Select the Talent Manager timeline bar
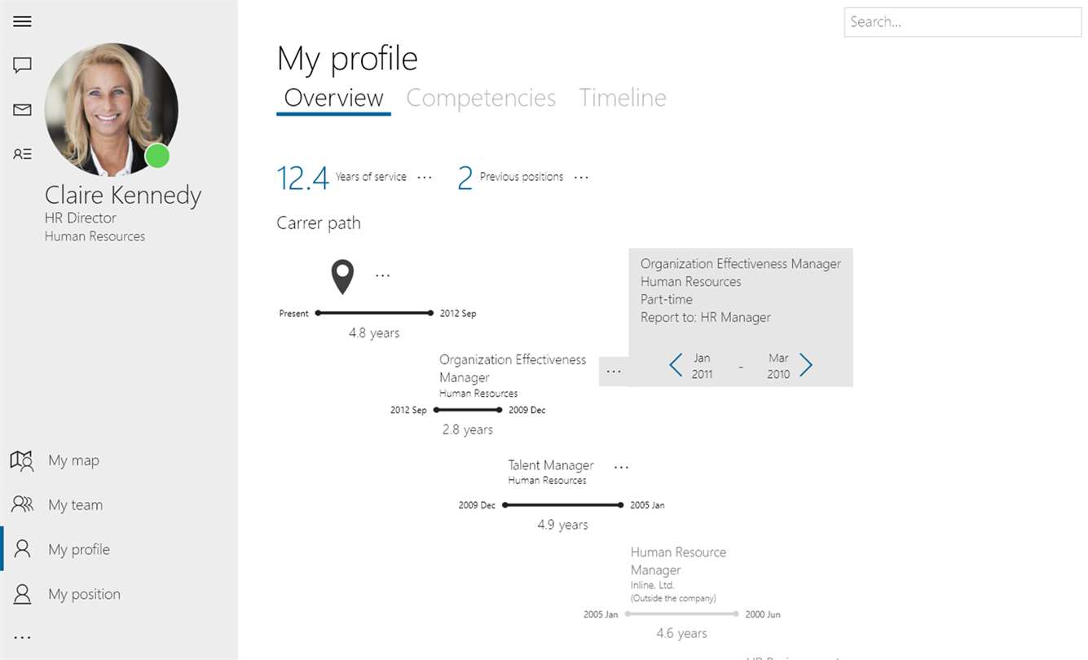The height and width of the screenshot is (660, 1088). (562, 505)
